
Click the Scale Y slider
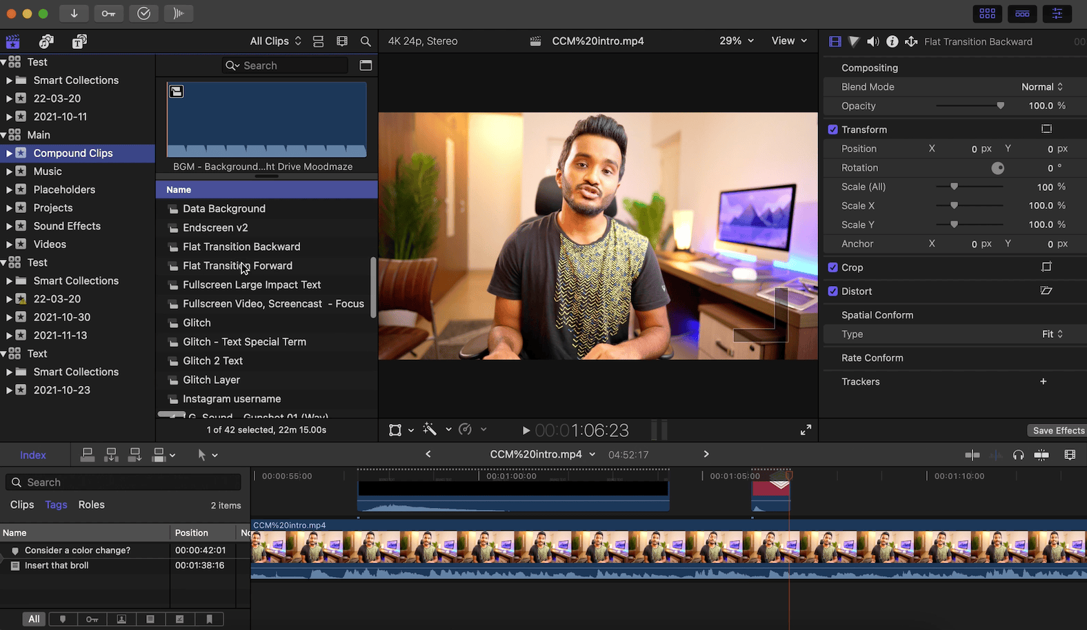pos(968,225)
